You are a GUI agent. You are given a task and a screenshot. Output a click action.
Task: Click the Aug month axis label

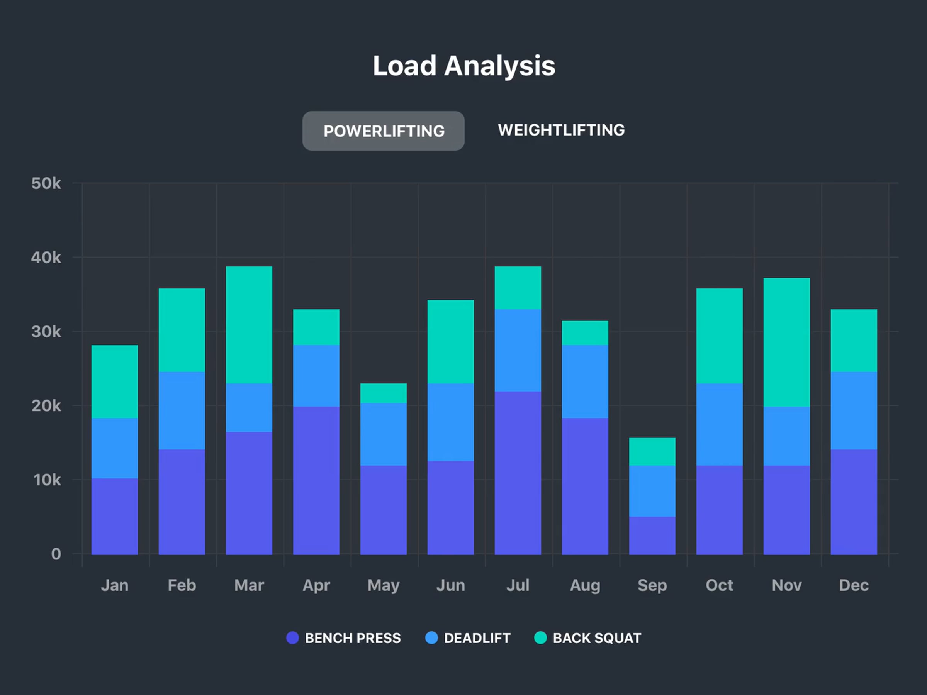(x=585, y=585)
